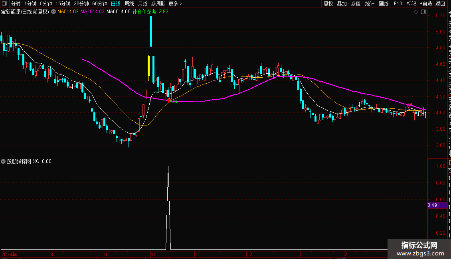
Task: Click the 返回 back button
Action: pos(440,4)
